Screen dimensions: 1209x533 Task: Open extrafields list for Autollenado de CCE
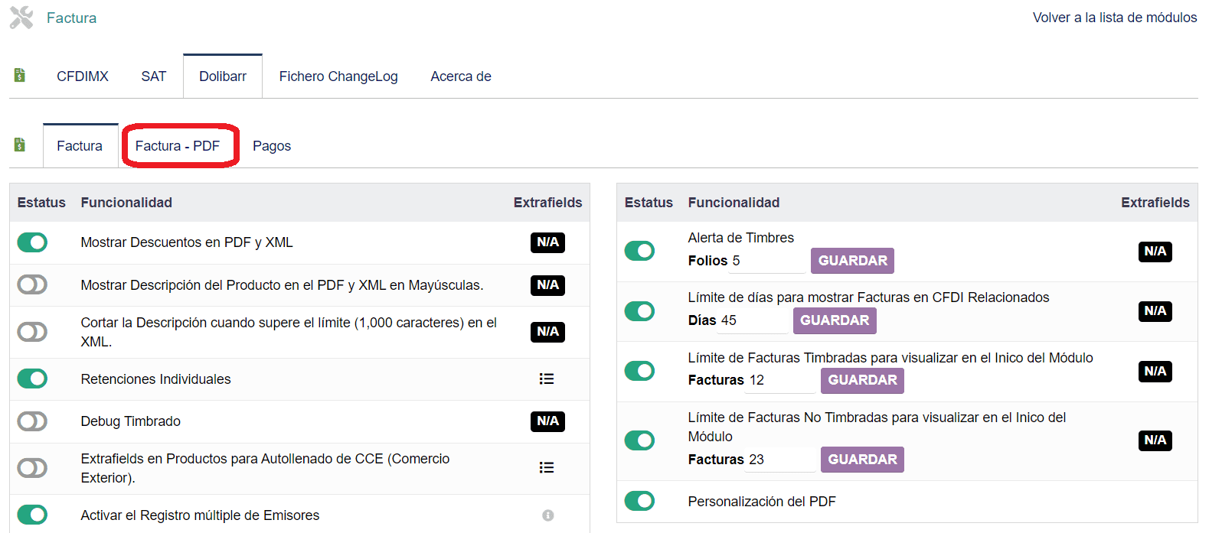point(547,468)
